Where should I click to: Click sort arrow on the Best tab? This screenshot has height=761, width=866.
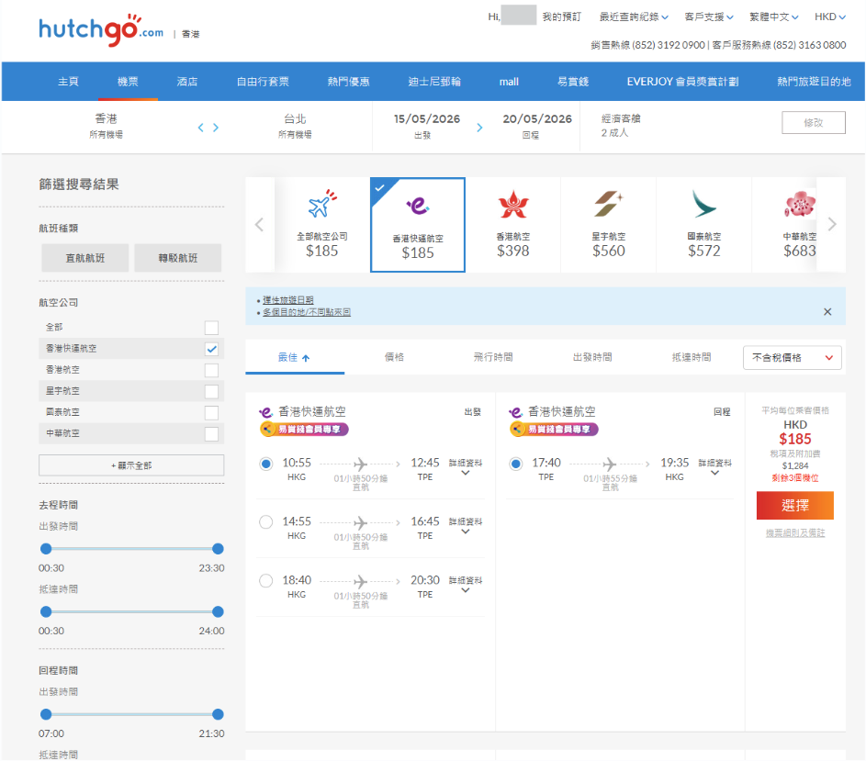pyautogui.click(x=306, y=358)
